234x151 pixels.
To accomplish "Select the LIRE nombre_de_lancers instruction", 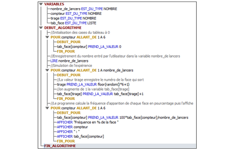I will pyautogui.click(x=69, y=61).
